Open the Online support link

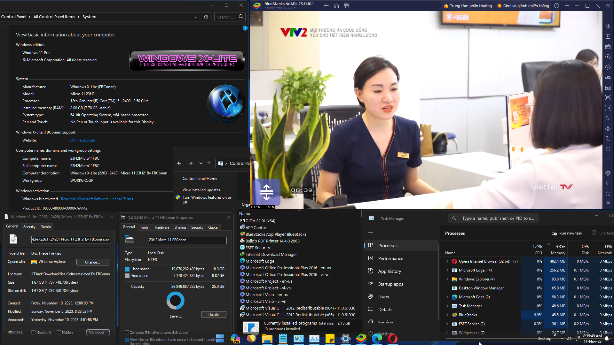tap(83, 140)
